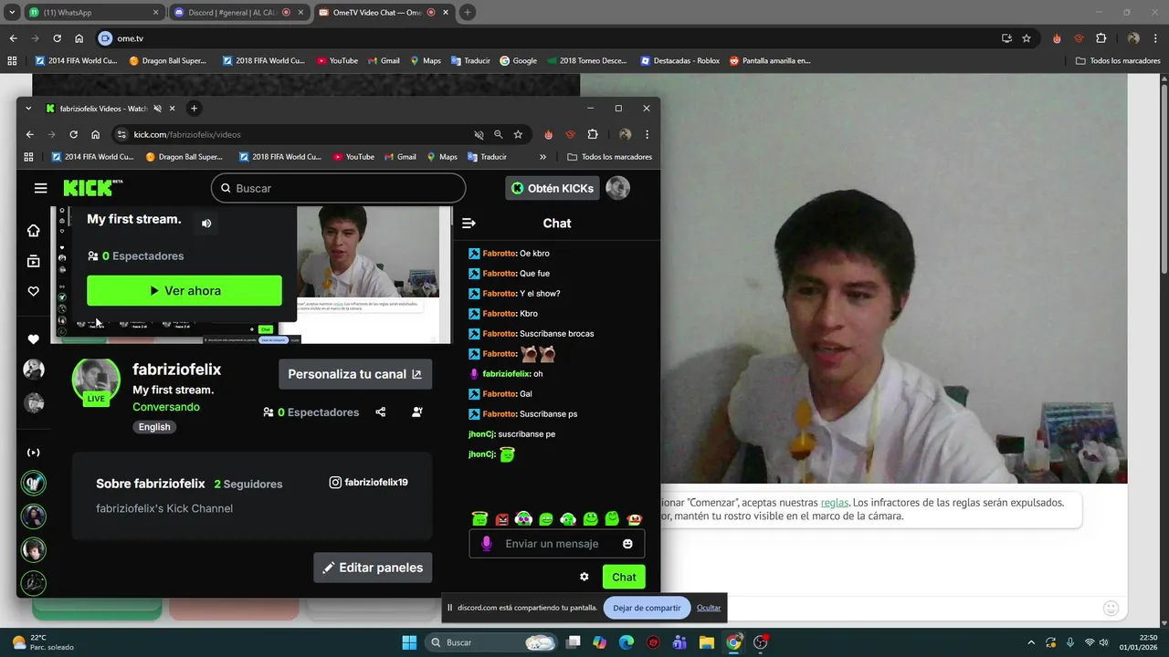The width and height of the screenshot is (1169, 657).
Task: Click the Ver ahora button
Action: pyautogui.click(x=184, y=290)
